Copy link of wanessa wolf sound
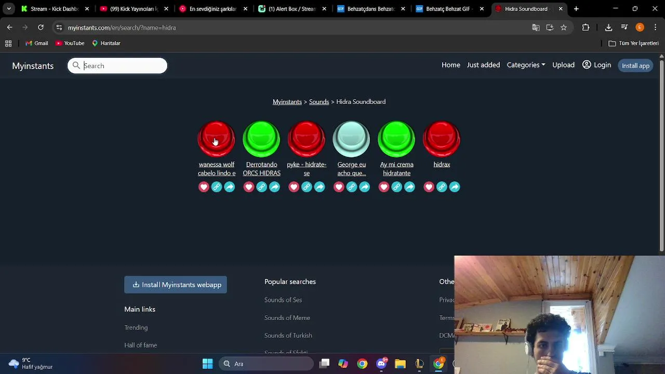The image size is (665, 374). click(x=217, y=187)
